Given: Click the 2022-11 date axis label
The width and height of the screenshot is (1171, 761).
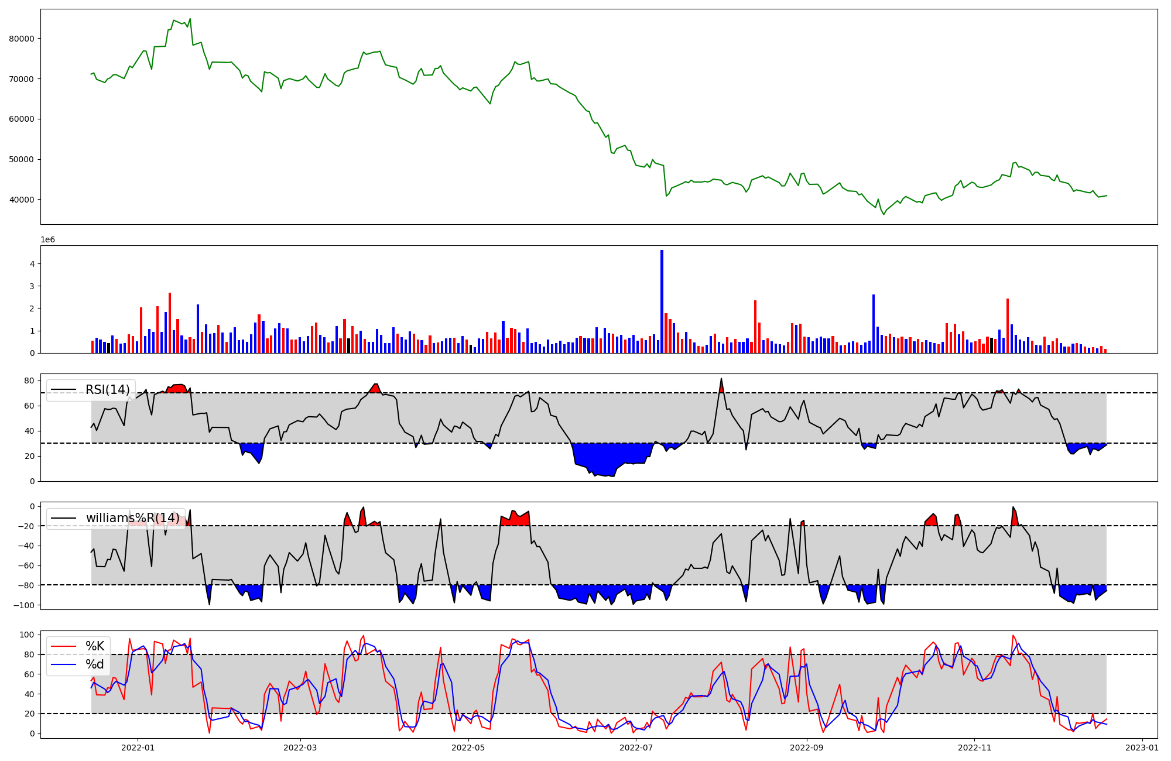Looking at the screenshot, I should tap(974, 748).
